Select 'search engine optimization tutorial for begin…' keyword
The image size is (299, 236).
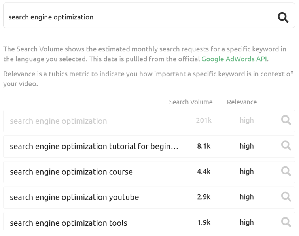94,146
